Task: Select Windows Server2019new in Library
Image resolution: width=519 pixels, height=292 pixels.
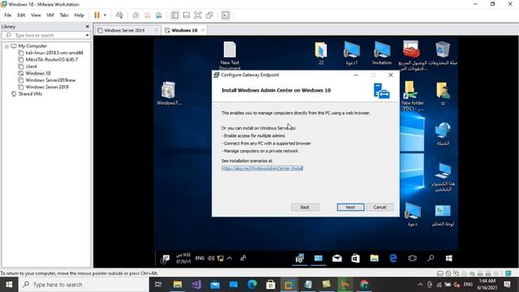Action: tap(50, 80)
